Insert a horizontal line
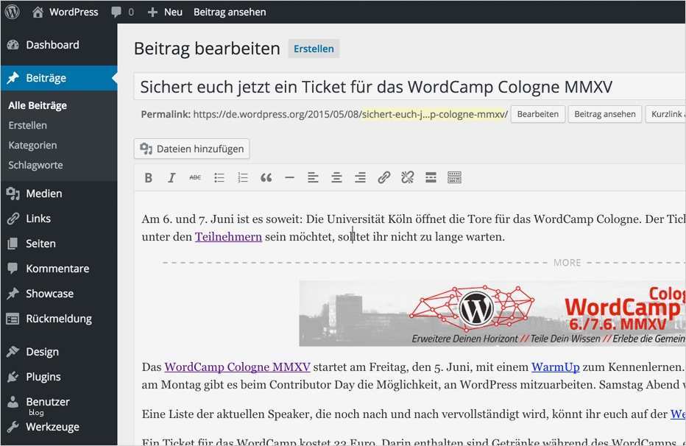686x446 pixels. pos(289,178)
